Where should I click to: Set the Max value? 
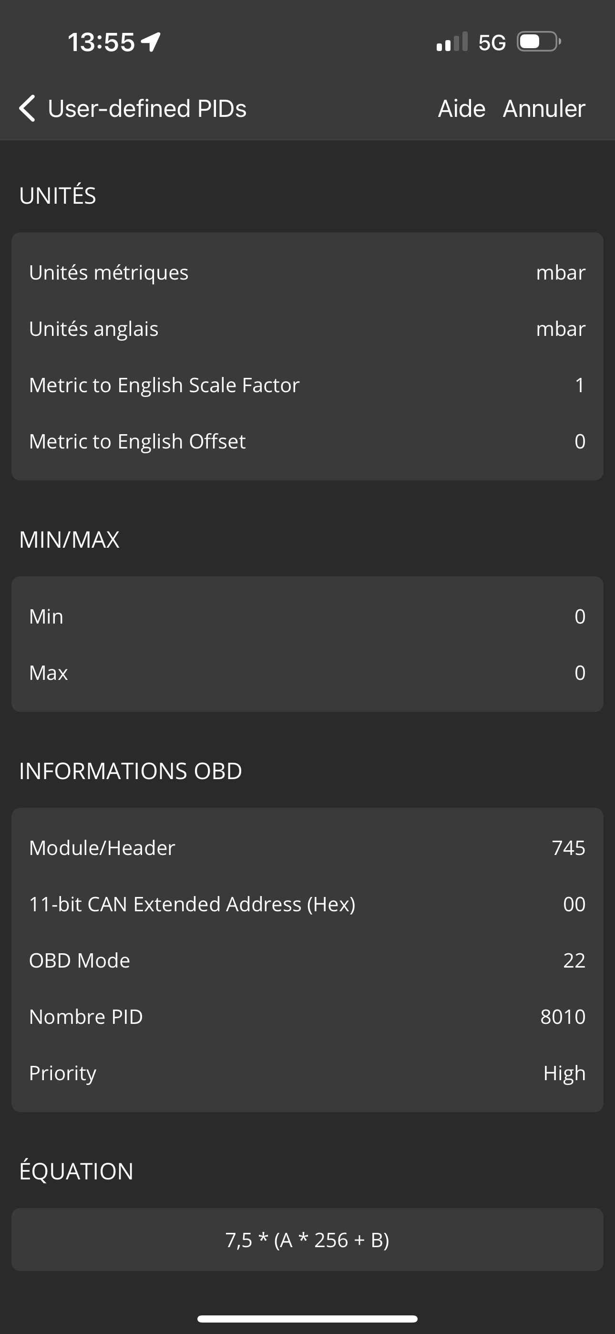tap(307, 673)
